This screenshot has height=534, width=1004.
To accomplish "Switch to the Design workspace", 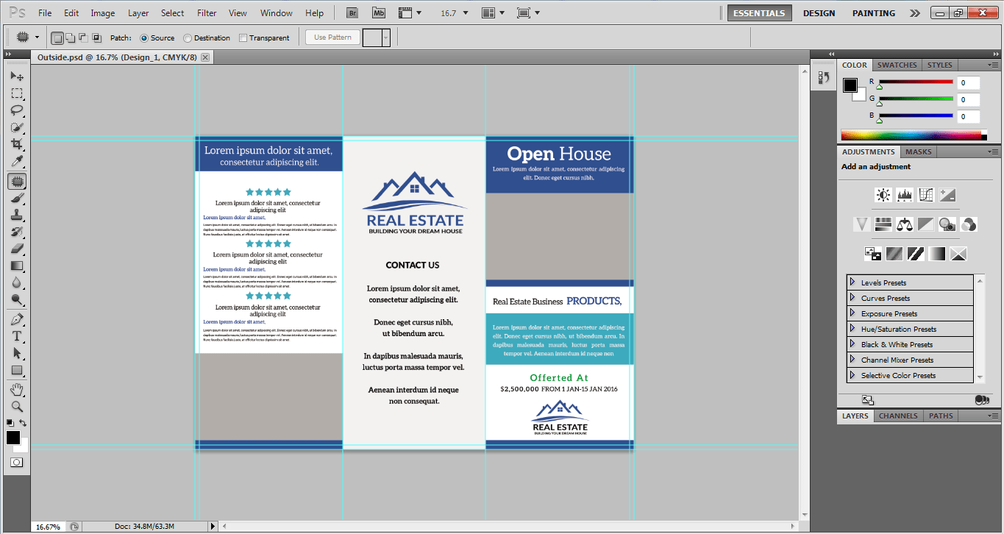I will (x=819, y=13).
